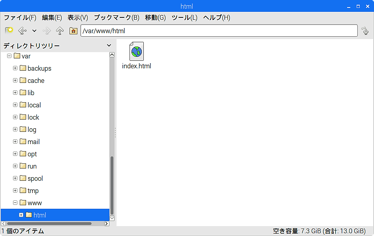
Task: Go up to the parent folder icon
Action: pos(60,30)
